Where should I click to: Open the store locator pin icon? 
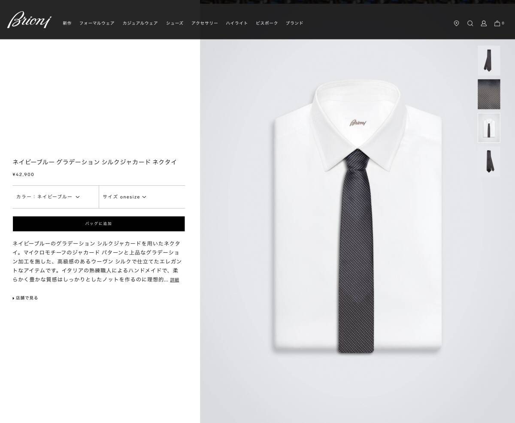(456, 23)
